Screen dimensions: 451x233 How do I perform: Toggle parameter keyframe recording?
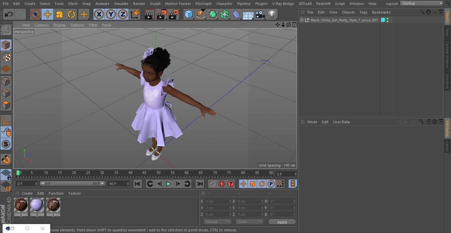271,184
